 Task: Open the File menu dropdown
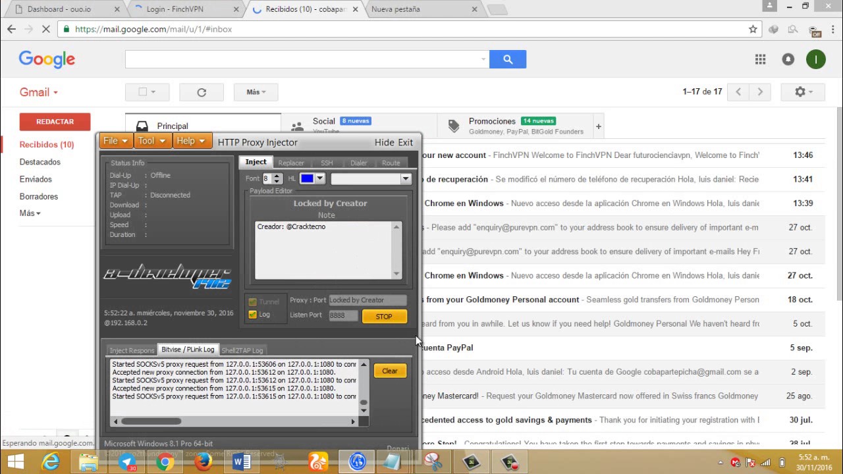click(115, 141)
